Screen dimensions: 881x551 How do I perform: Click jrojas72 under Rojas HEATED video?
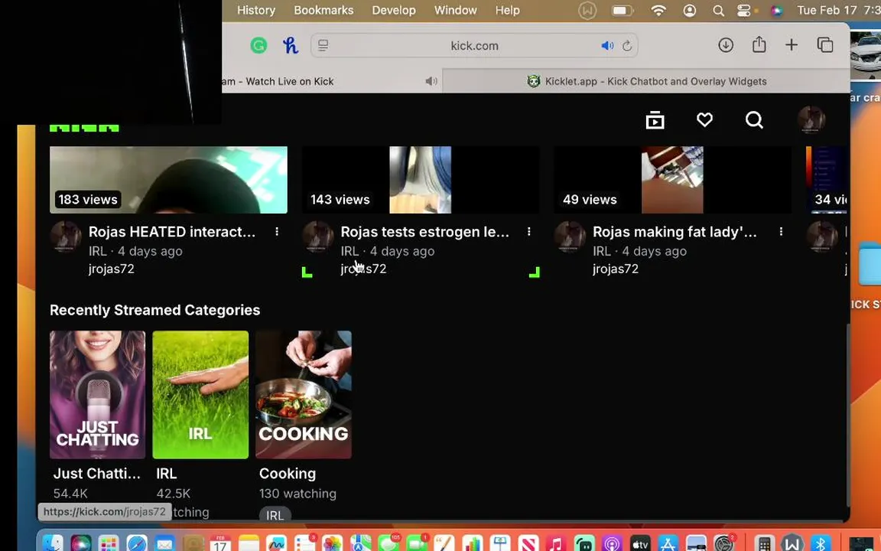click(111, 269)
